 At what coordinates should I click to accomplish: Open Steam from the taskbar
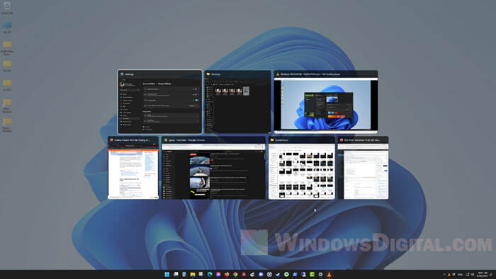(278, 274)
